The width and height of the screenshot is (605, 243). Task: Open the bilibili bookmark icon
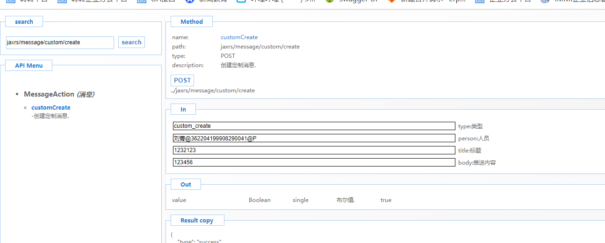[241, 1]
